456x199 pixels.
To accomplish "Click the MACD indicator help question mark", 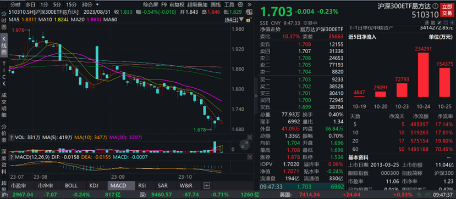I will click(12, 157).
